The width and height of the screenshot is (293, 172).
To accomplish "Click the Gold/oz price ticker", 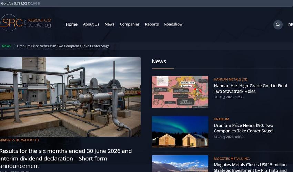I will 21,3.
